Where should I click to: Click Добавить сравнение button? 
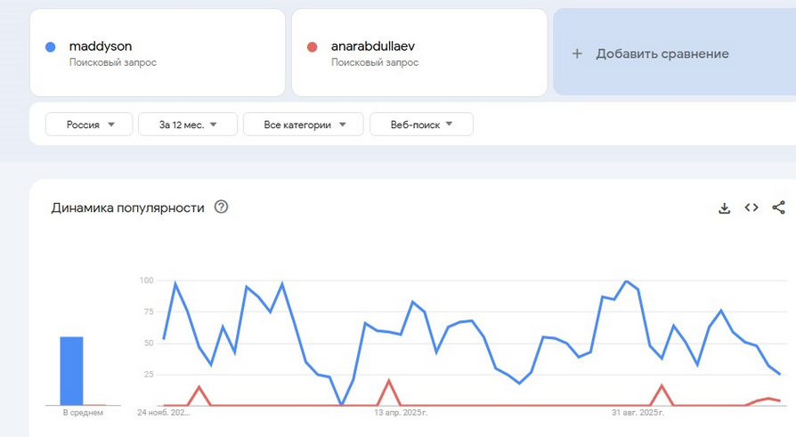pos(662,53)
